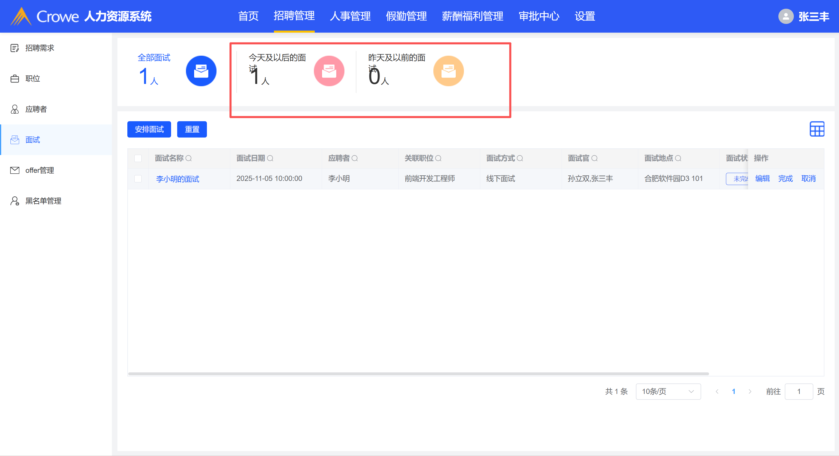839x456 pixels.
Task: Select offer管理 in the sidebar
Action: pos(40,170)
